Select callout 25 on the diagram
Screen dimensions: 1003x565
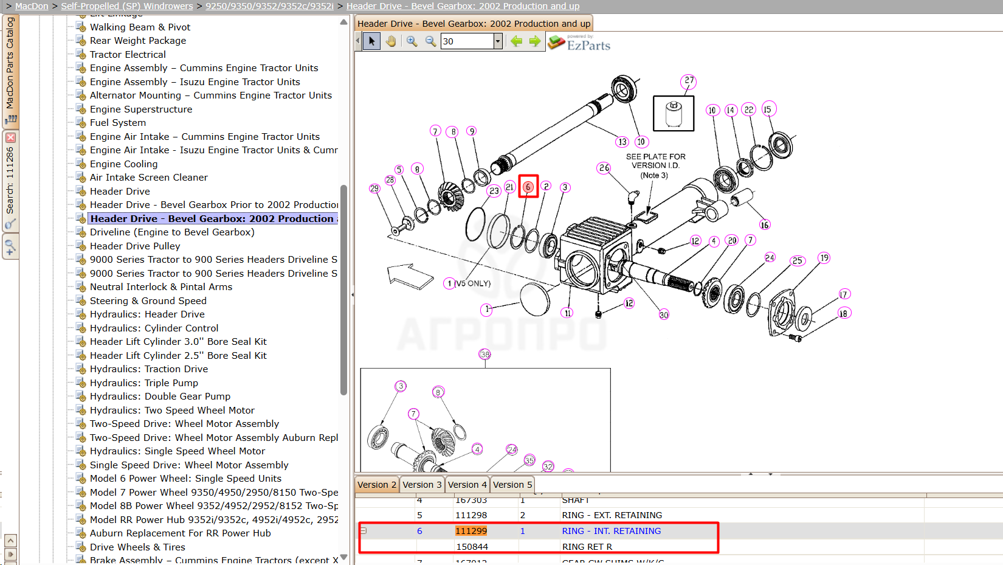(x=798, y=261)
